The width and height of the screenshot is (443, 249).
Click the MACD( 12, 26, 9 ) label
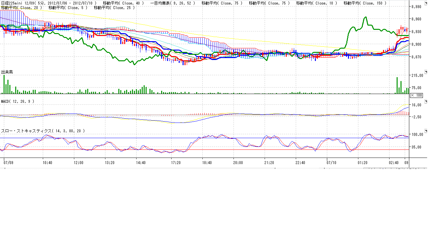click(x=18, y=101)
